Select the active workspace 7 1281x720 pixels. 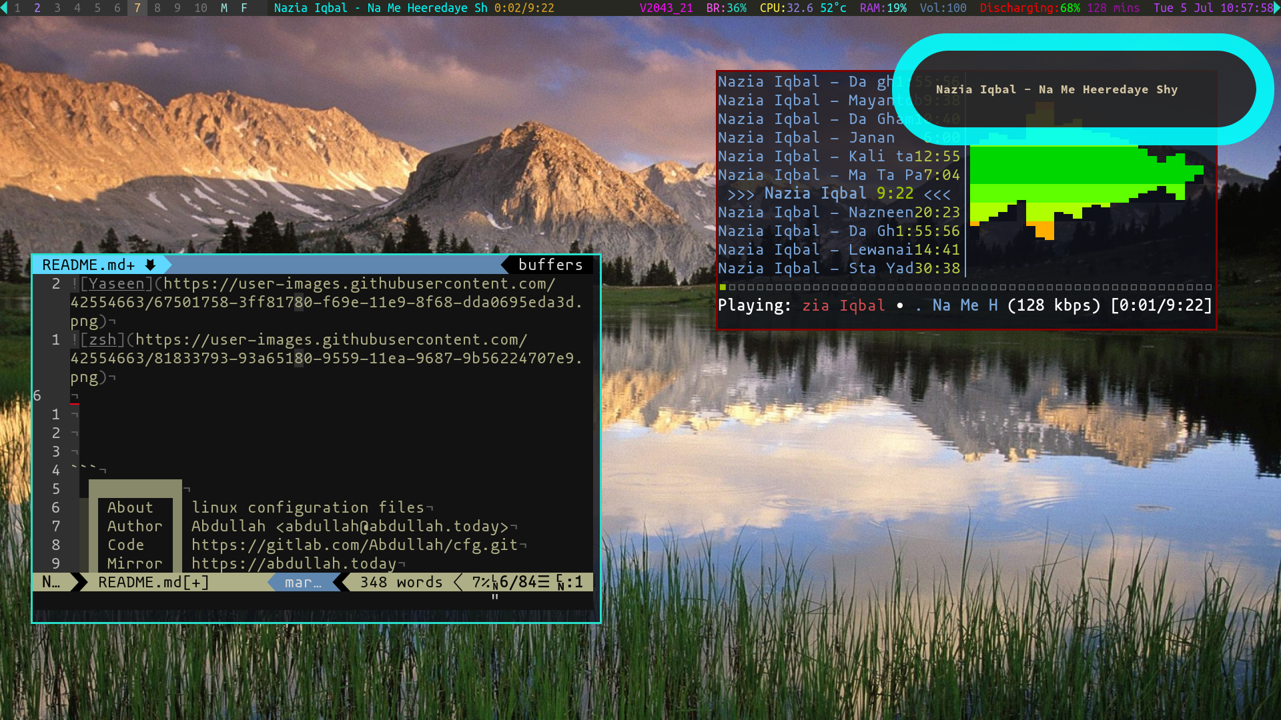[137, 8]
